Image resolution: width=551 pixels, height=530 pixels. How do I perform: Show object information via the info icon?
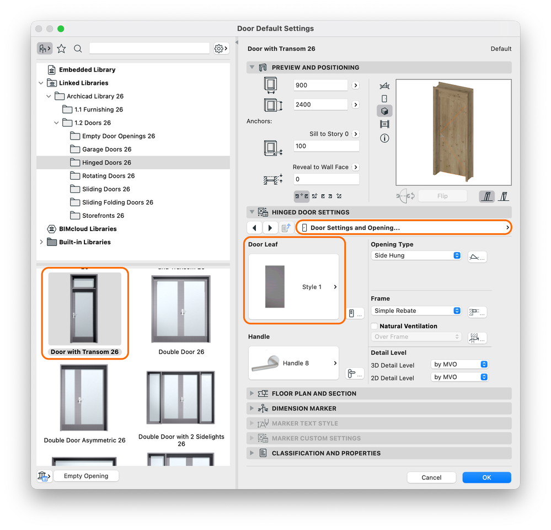[x=384, y=138]
